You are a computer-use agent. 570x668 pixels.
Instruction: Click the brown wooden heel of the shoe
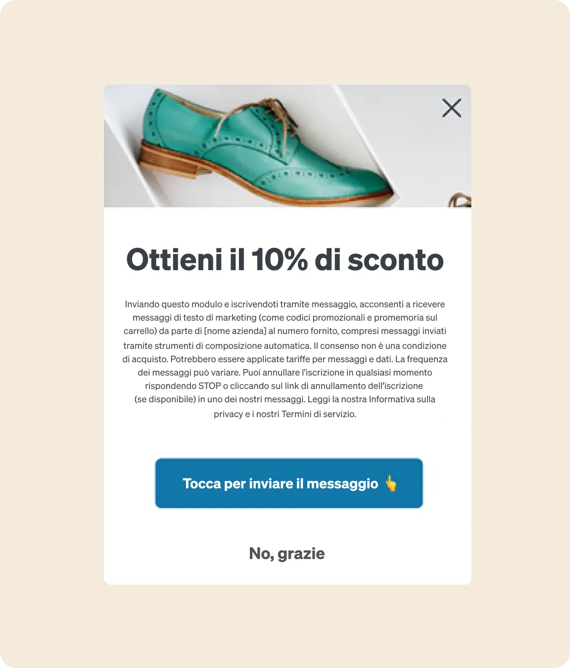168,161
